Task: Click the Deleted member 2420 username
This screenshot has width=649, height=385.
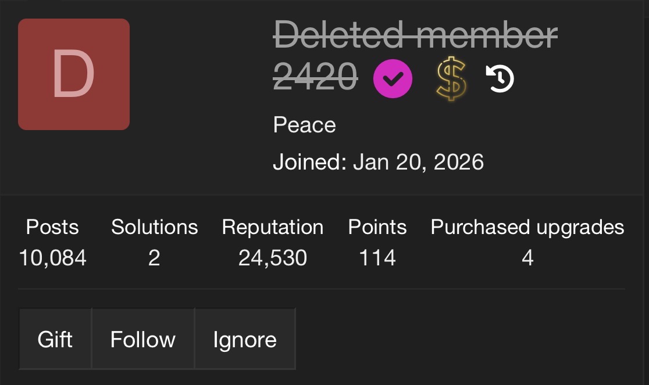Action: (x=415, y=56)
